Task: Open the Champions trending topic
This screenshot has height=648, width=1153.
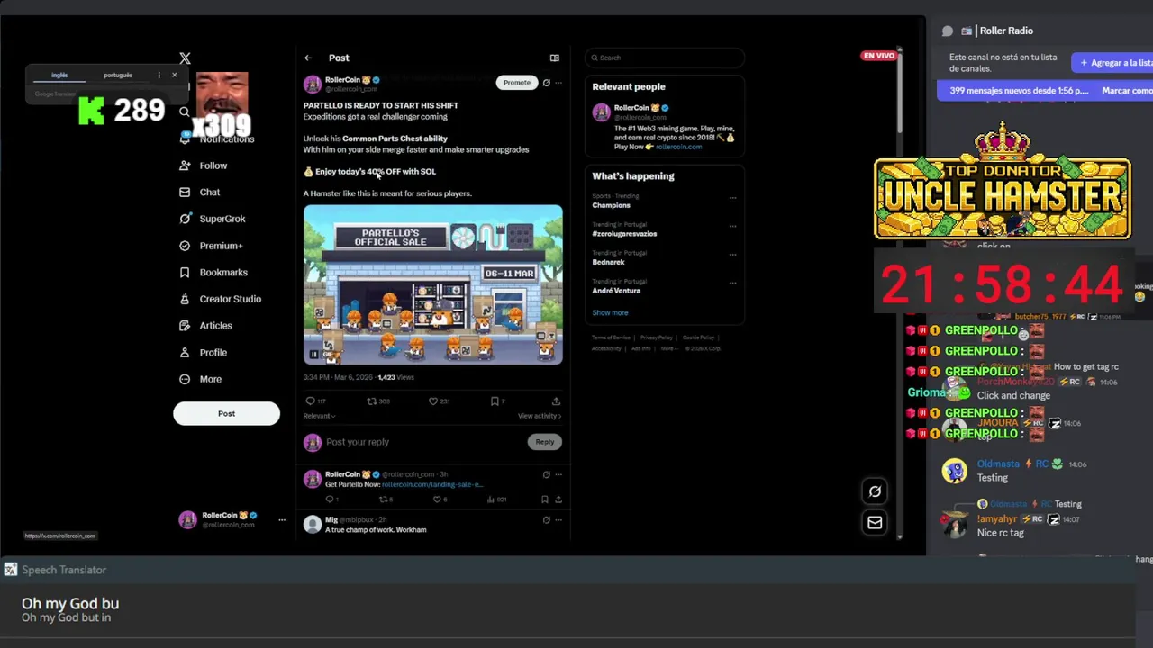Action: click(x=611, y=205)
